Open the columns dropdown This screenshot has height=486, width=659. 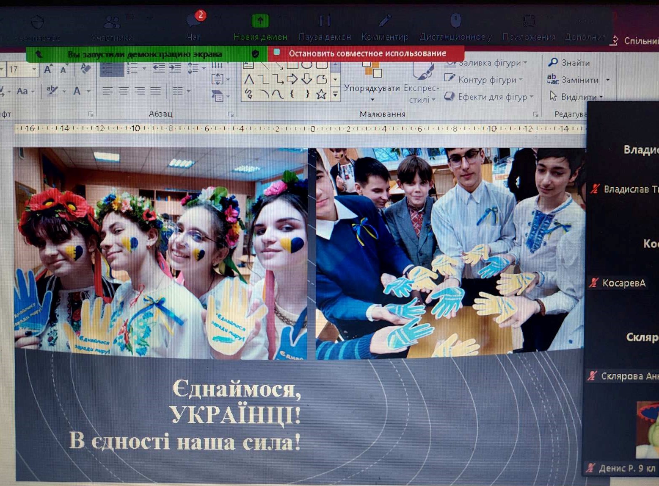coord(181,91)
